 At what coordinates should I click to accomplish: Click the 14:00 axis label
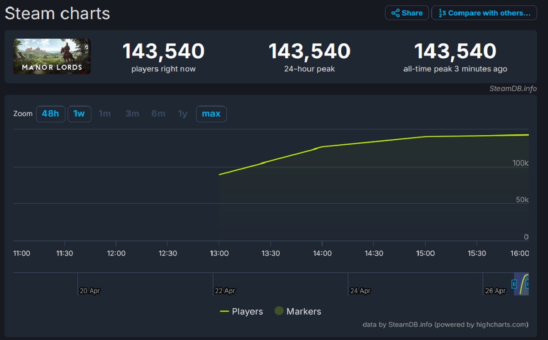[x=322, y=254]
